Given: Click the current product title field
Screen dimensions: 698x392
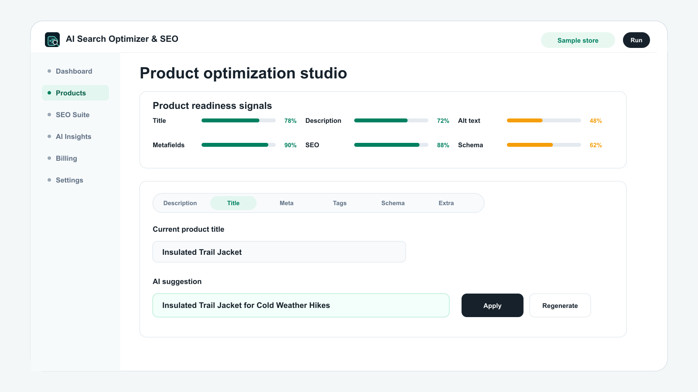Looking at the screenshot, I should pos(279,252).
